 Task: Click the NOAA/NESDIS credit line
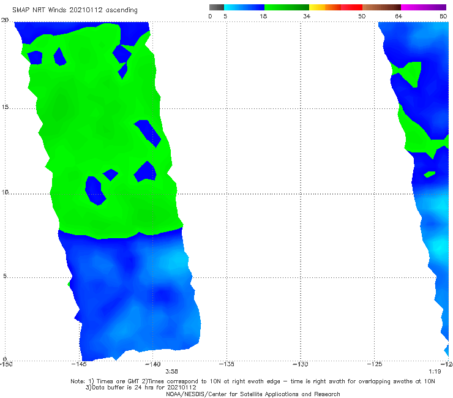253,394
